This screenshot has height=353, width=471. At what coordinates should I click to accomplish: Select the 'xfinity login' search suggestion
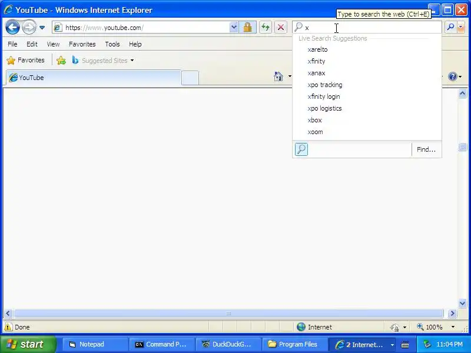click(x=367, y=96)
